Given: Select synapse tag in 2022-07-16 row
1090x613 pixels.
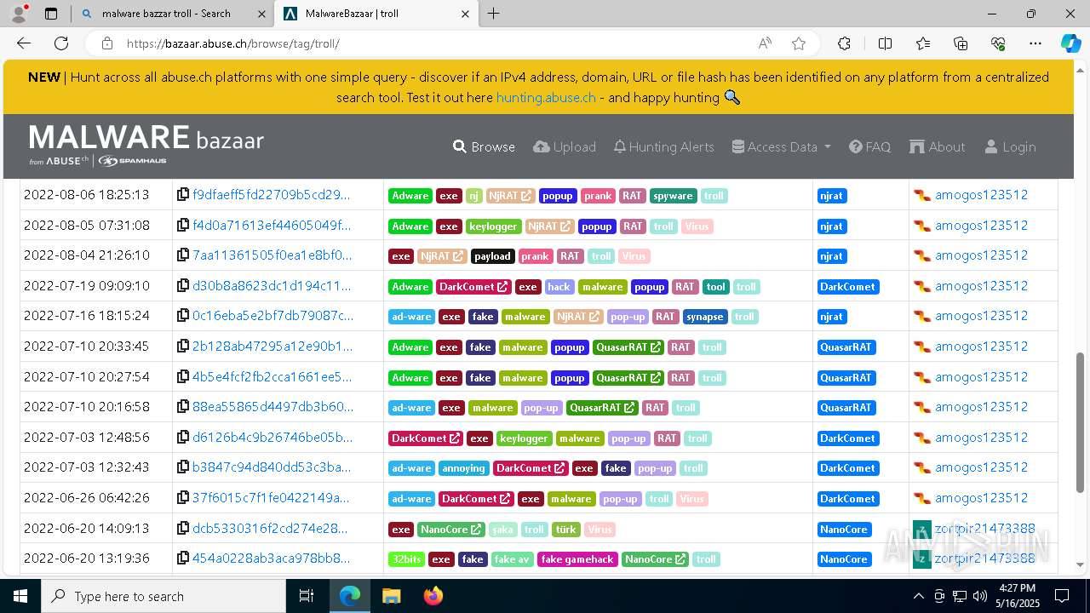Looking at the screenshot, I should click(704, 317).
